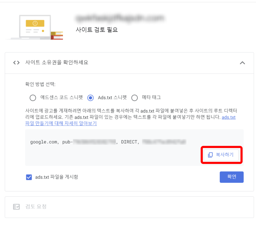Screen dimensions: 256x228
Task: Click the 확인 방법 선택 label
Action: coord(40,84)
